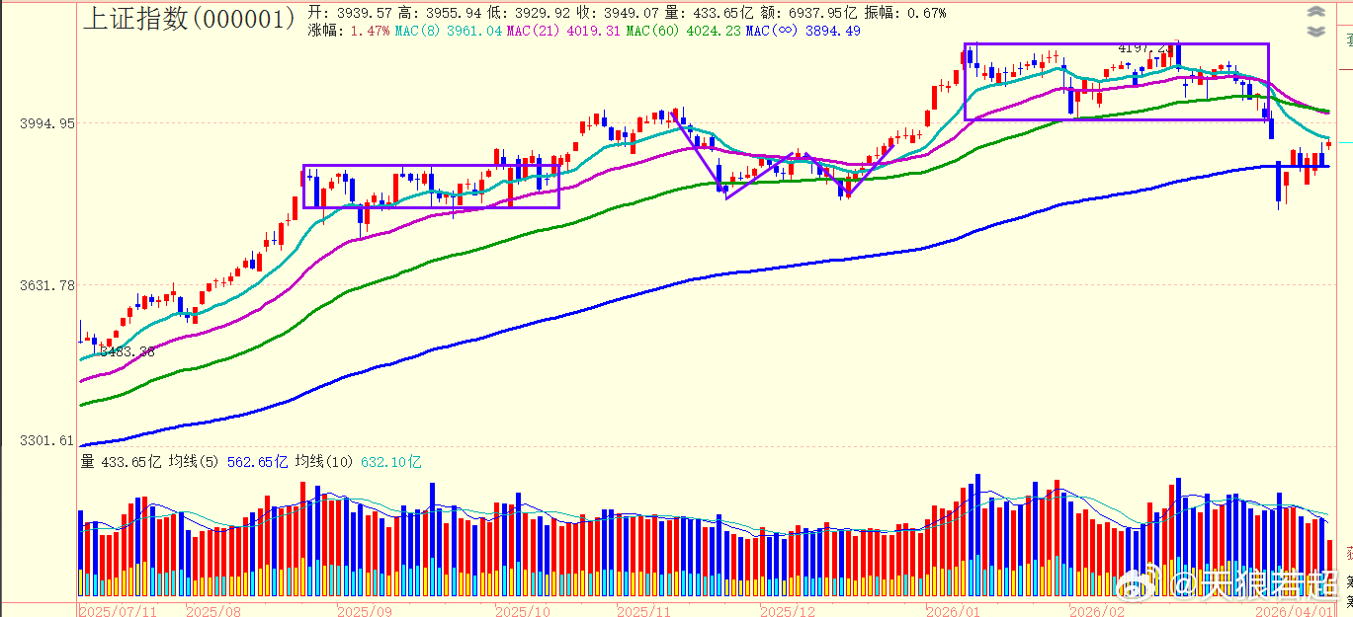Click the 3301.61 price axis label

(x=46, y=440)
